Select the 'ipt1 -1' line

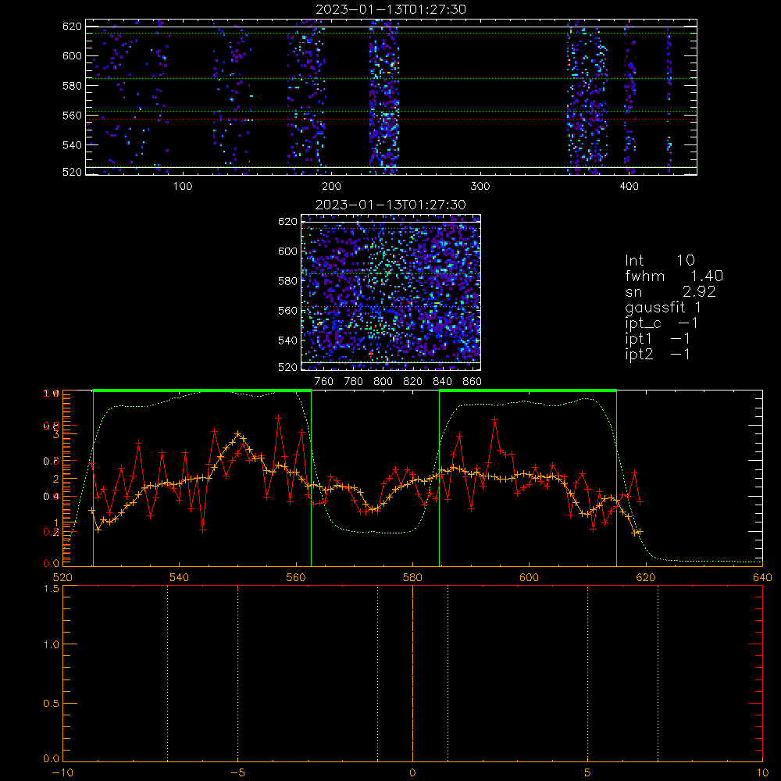(658, 339)
